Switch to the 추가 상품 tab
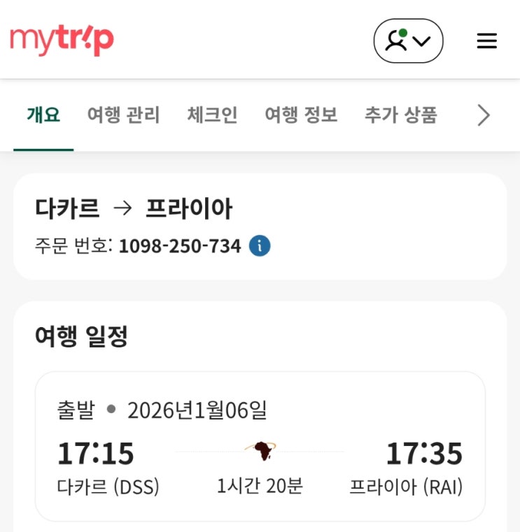The width and height of the screenshot is (520, 532). point(400,115)
